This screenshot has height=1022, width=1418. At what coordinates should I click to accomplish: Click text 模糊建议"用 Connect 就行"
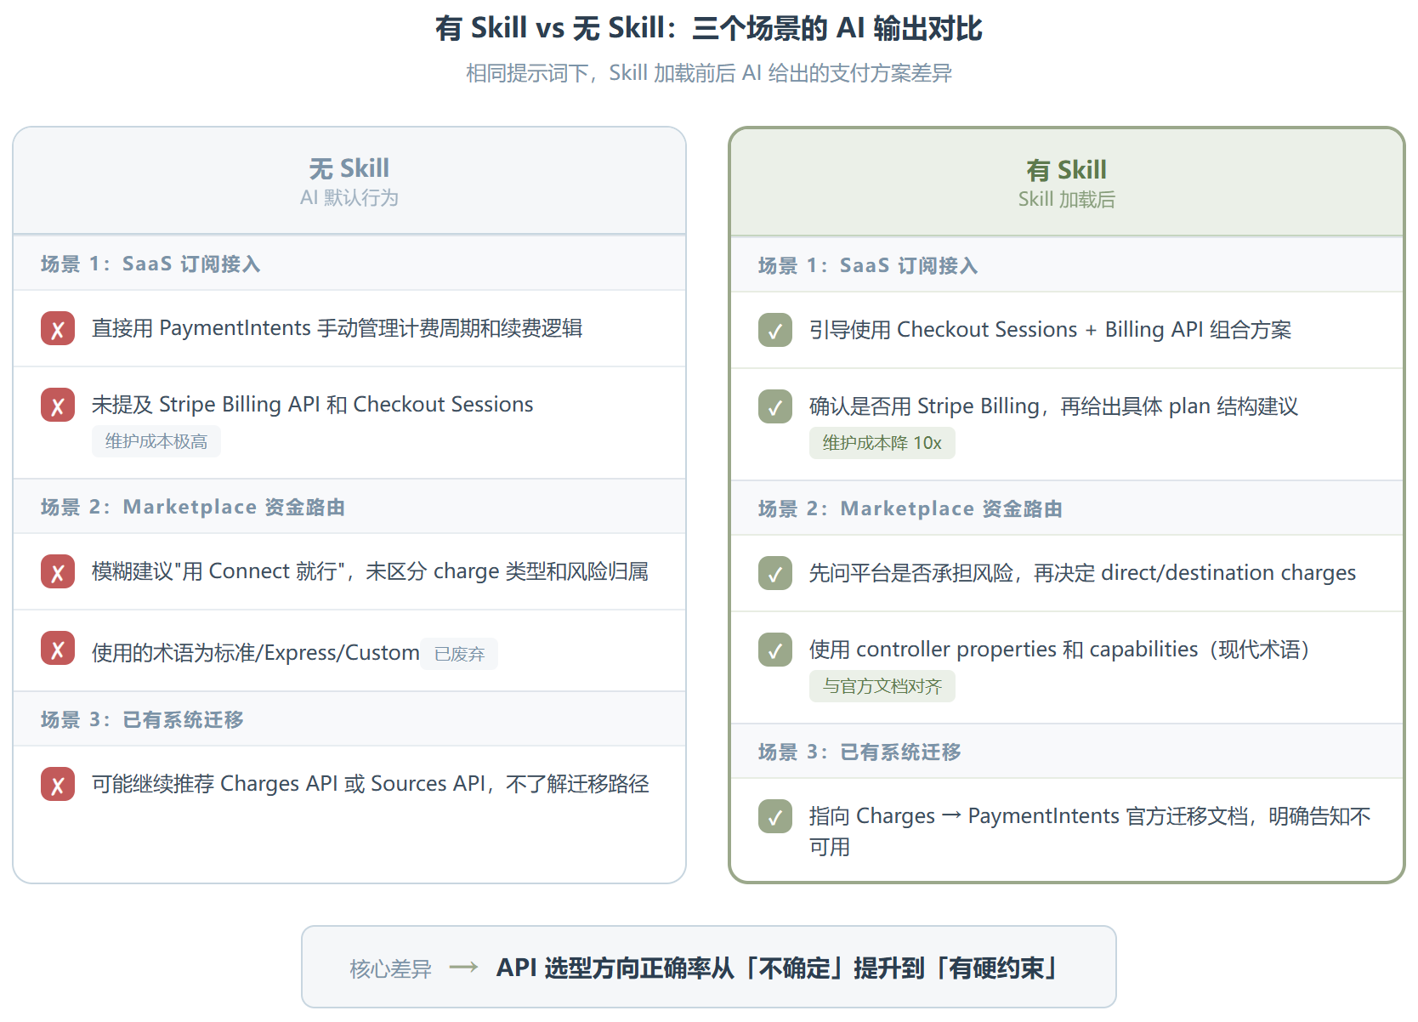223,571
